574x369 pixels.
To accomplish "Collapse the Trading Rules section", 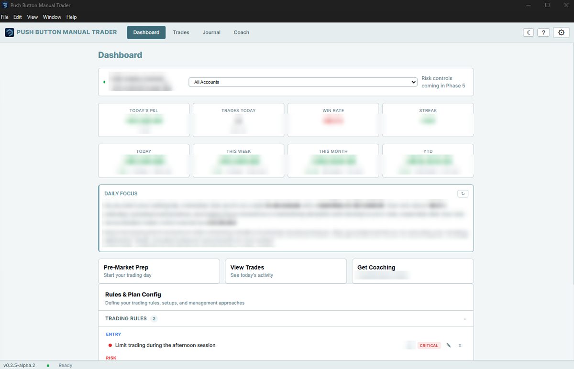I will tap(464, 319).
